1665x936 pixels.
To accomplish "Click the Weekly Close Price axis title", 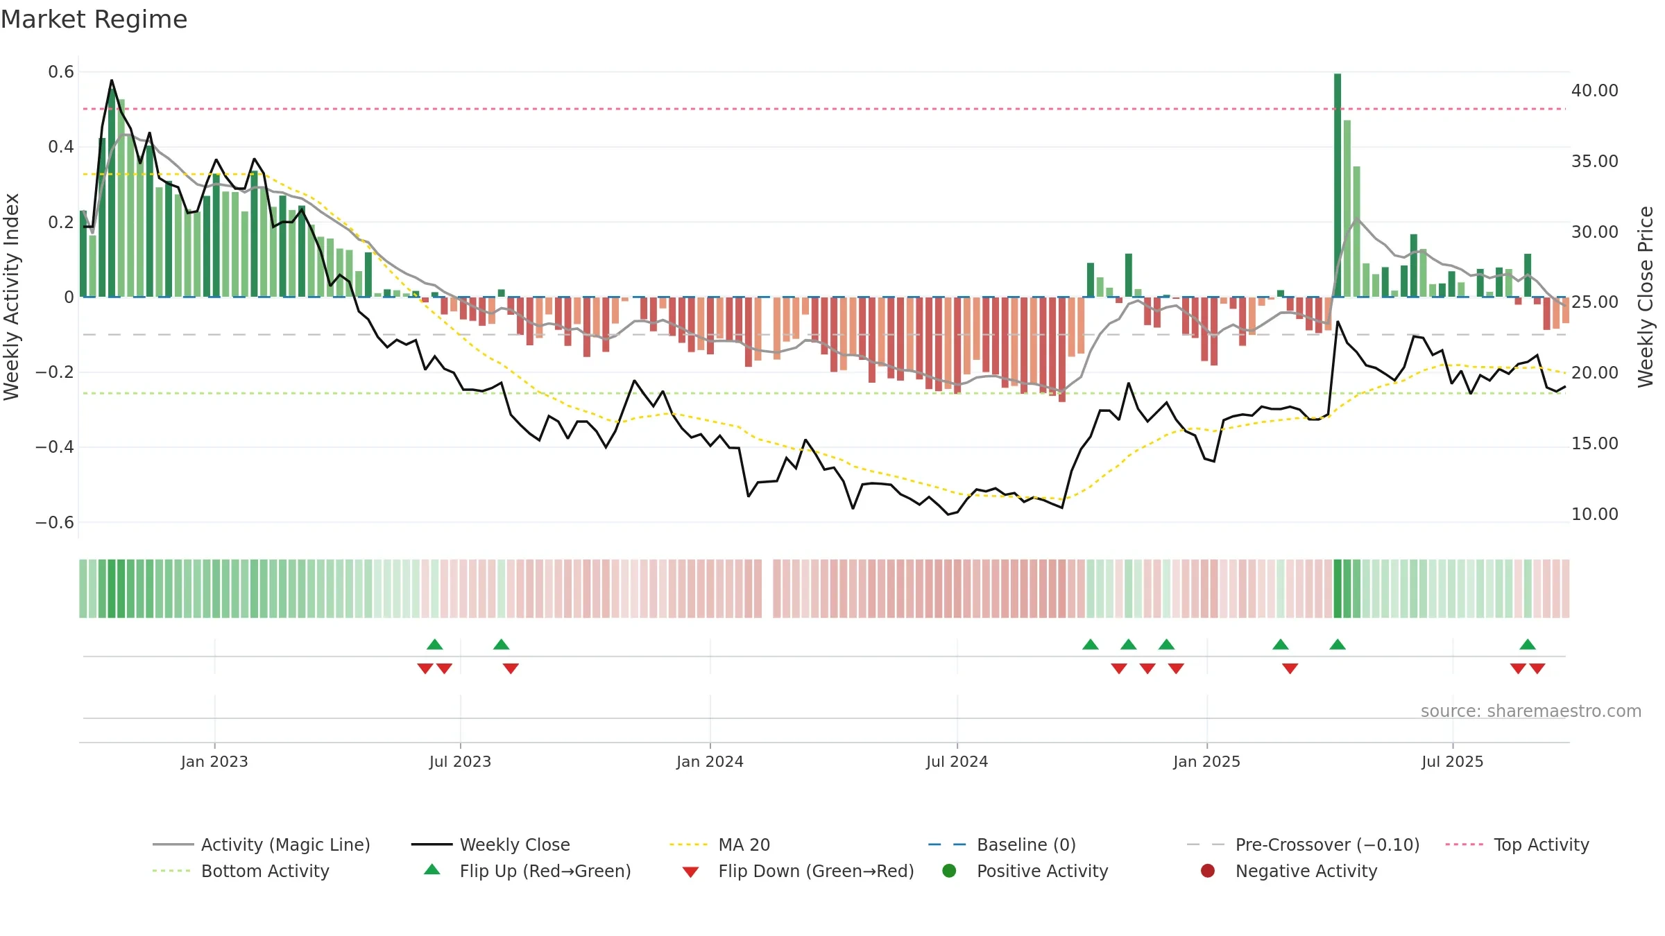I will pyautogui.click(x=1646, y=297).
